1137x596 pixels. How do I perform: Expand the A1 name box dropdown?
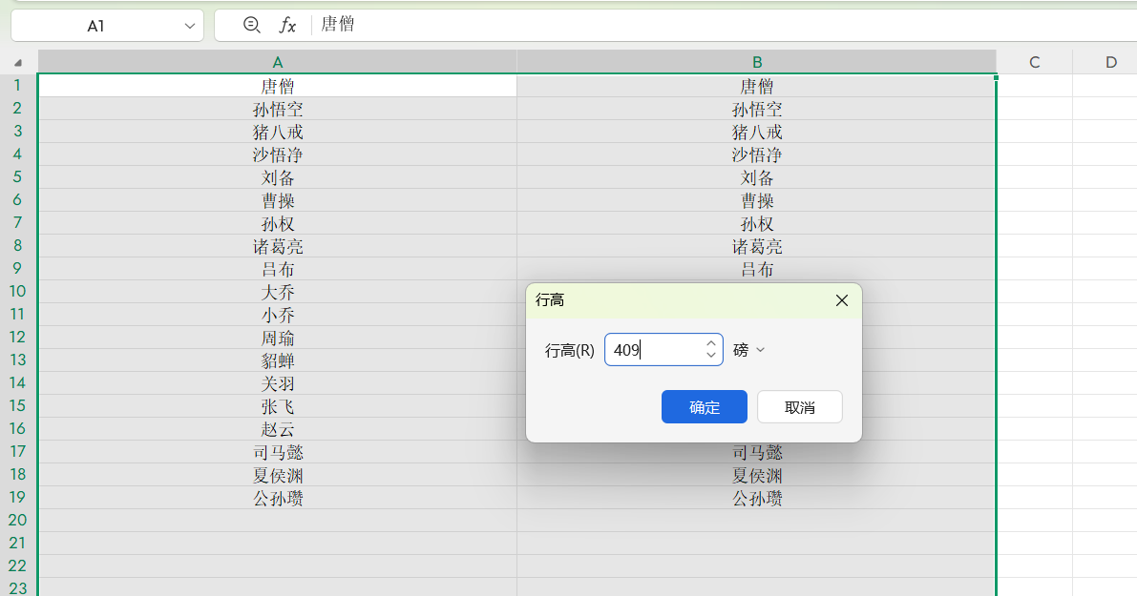189,27
